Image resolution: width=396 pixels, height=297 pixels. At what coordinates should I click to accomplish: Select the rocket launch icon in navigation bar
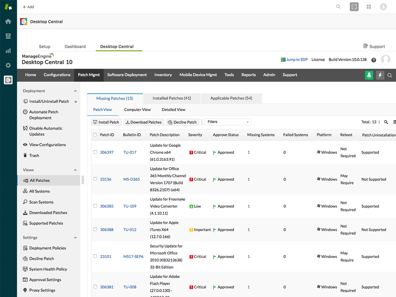[x=369, y=75]
